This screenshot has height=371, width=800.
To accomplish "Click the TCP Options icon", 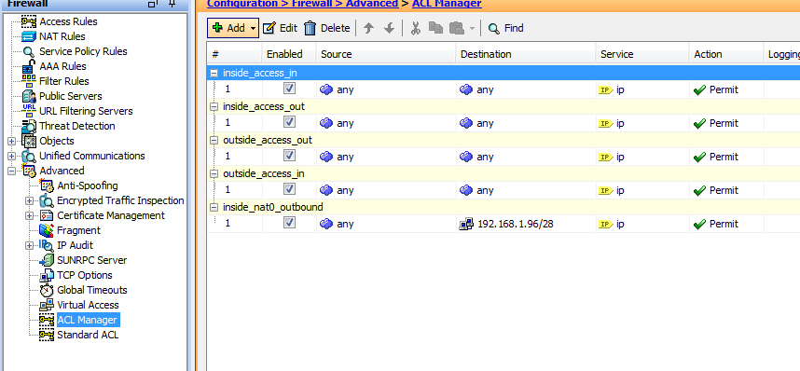I will point(47,275).
